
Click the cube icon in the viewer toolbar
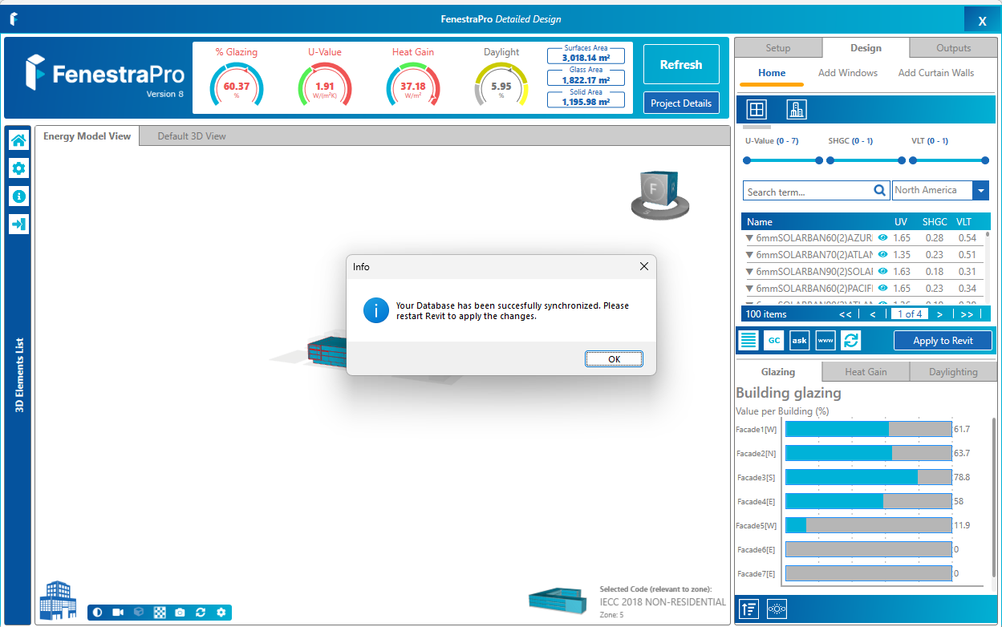[x=139, y=613]
